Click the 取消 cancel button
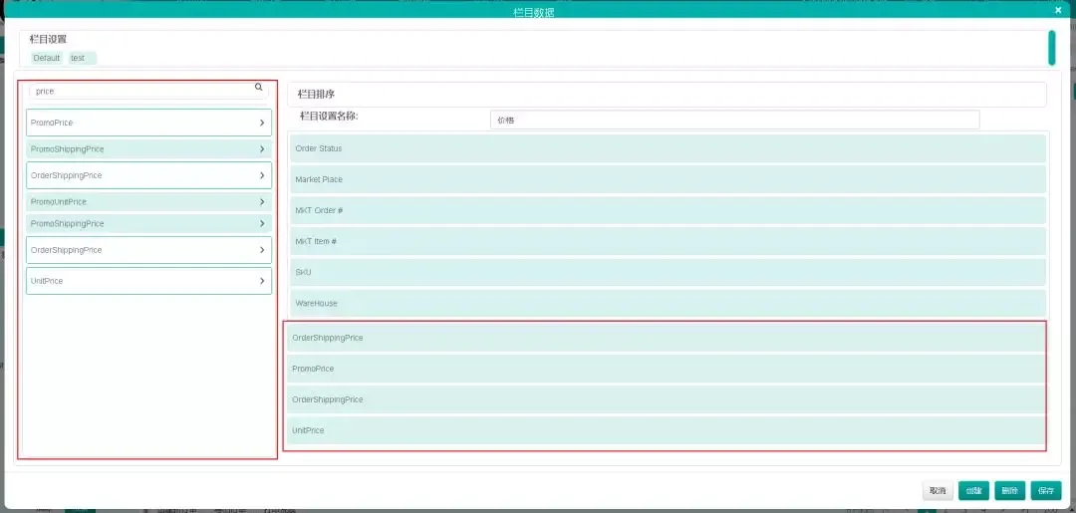Image resolution: width=1076 pixels, height=513 pixels. pos(938,491)
